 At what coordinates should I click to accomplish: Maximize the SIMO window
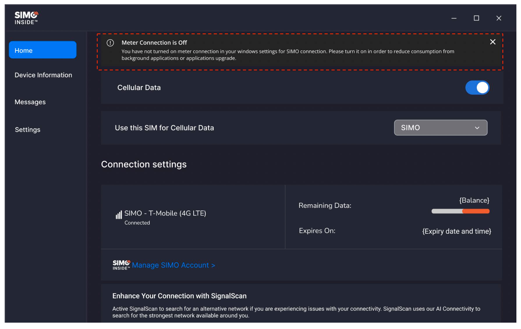point(476,18)
